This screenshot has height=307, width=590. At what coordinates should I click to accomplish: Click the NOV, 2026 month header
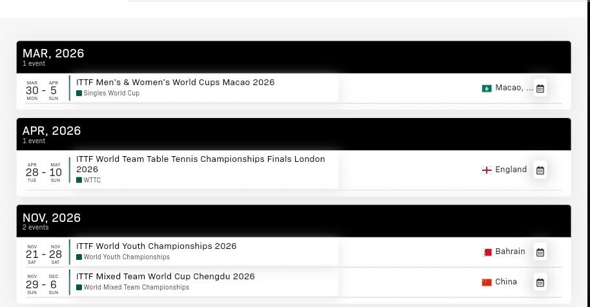[52, 218]
